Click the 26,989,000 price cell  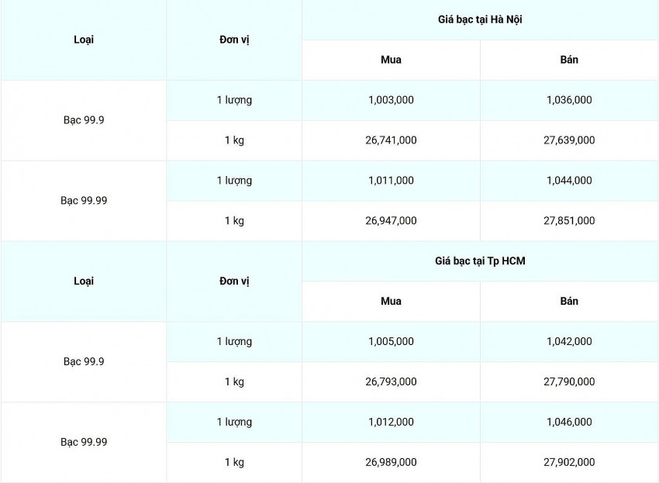tap(391, 462)
